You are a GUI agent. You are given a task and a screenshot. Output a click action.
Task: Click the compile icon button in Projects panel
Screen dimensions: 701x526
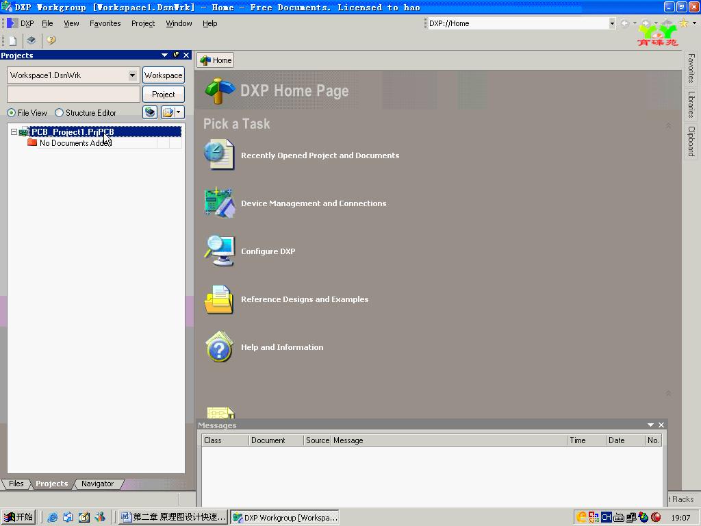pos(150,112)
